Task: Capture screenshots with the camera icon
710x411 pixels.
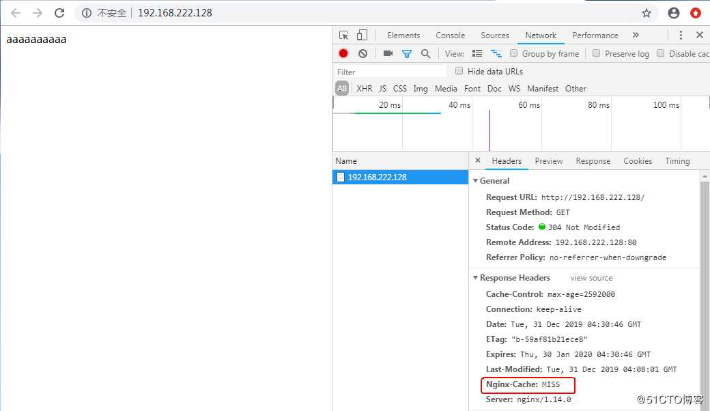Action: 388,53
